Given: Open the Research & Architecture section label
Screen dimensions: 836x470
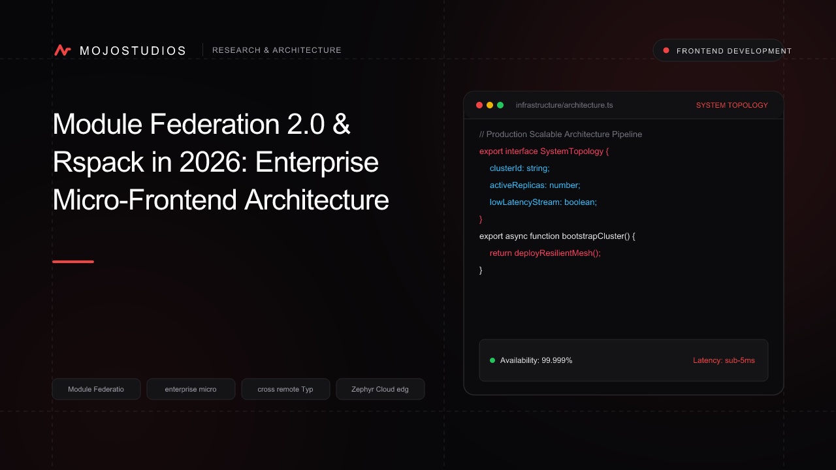Looking at the screenshot, I should (x=277, y=50).
